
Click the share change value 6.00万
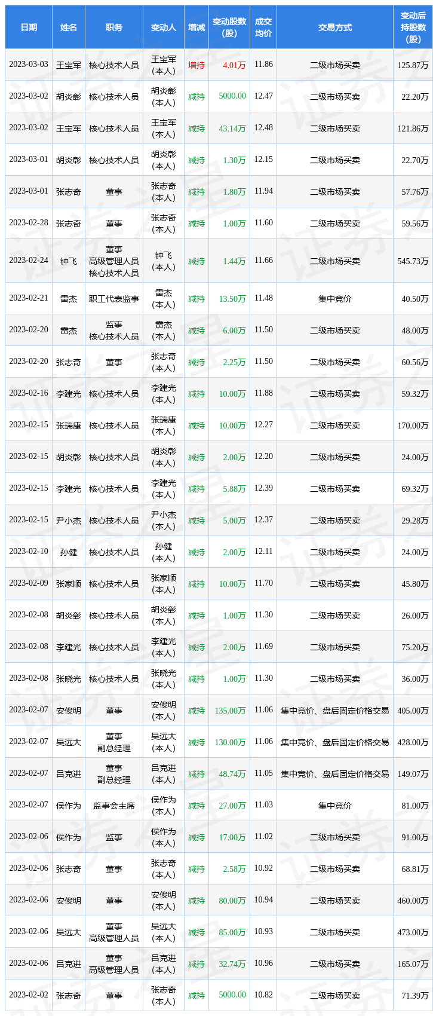[x=234, y=330]
